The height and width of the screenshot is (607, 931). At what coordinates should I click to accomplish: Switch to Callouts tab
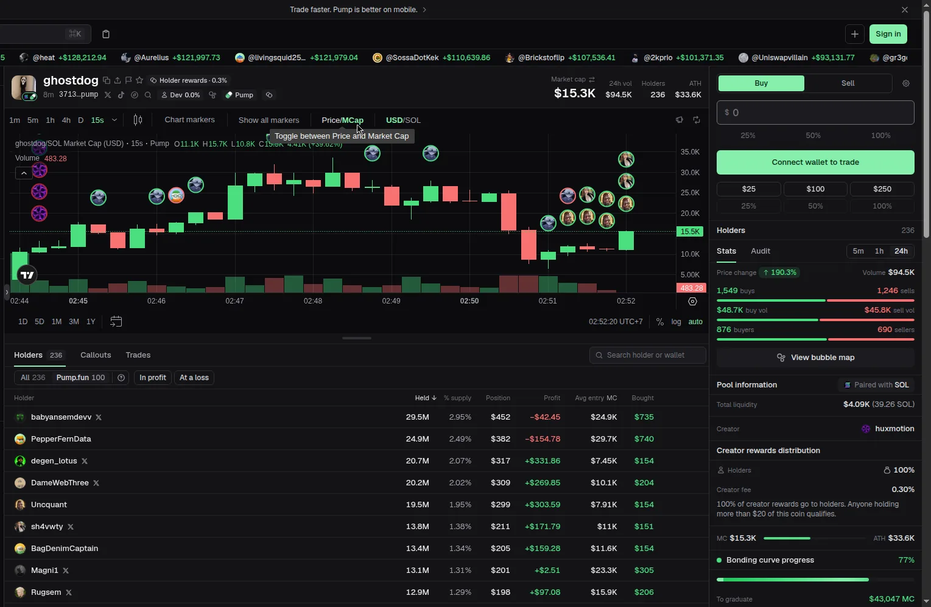(x=96, y=355)
